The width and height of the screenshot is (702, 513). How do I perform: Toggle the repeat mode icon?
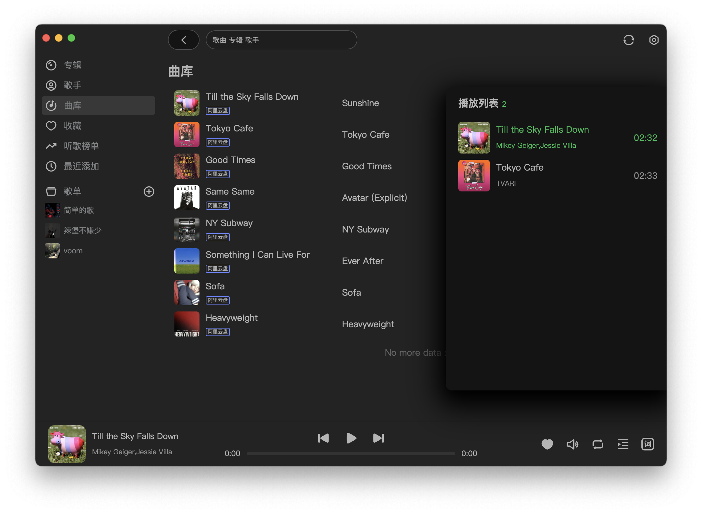(598, 444)
